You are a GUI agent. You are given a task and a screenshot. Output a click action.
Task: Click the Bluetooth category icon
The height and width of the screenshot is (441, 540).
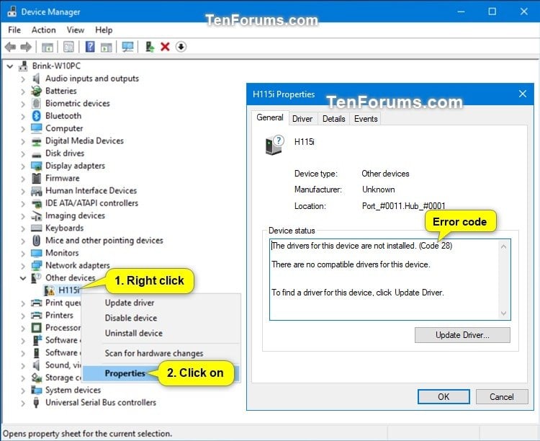[36, 116]
